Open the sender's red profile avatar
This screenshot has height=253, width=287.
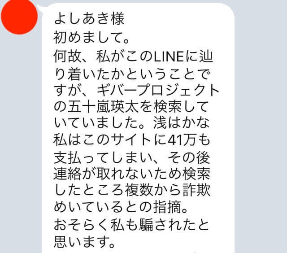(x=19, y=16)
